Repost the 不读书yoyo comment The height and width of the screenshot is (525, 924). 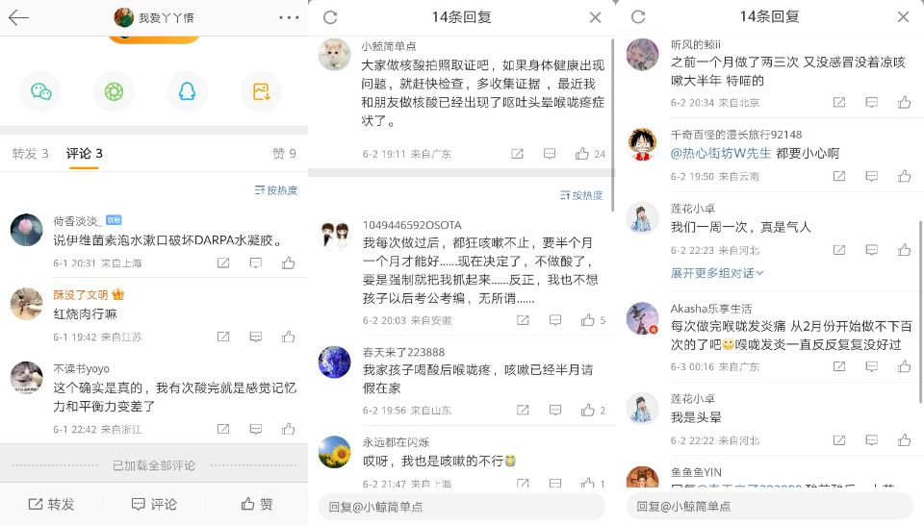point(223,429)
